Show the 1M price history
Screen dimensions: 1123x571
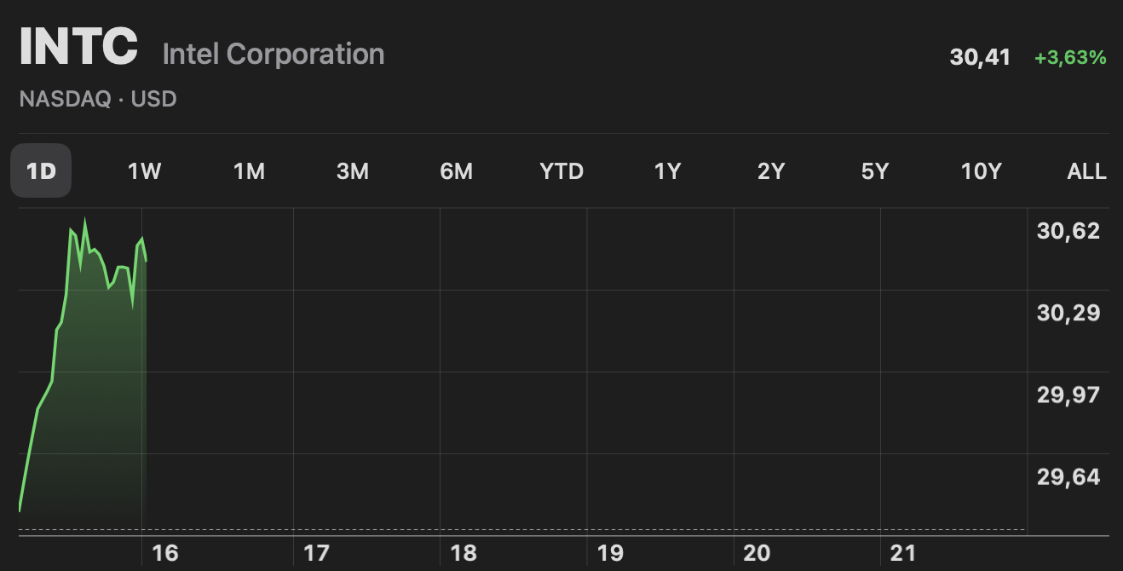click(x=249, y=171)
